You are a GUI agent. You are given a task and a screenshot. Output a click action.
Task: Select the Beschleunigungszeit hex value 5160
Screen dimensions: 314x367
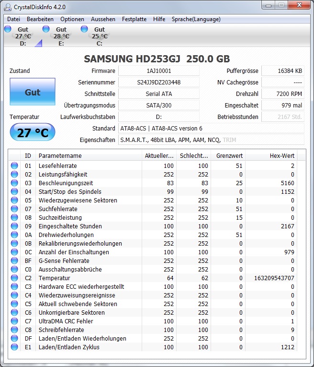point(287,183)
